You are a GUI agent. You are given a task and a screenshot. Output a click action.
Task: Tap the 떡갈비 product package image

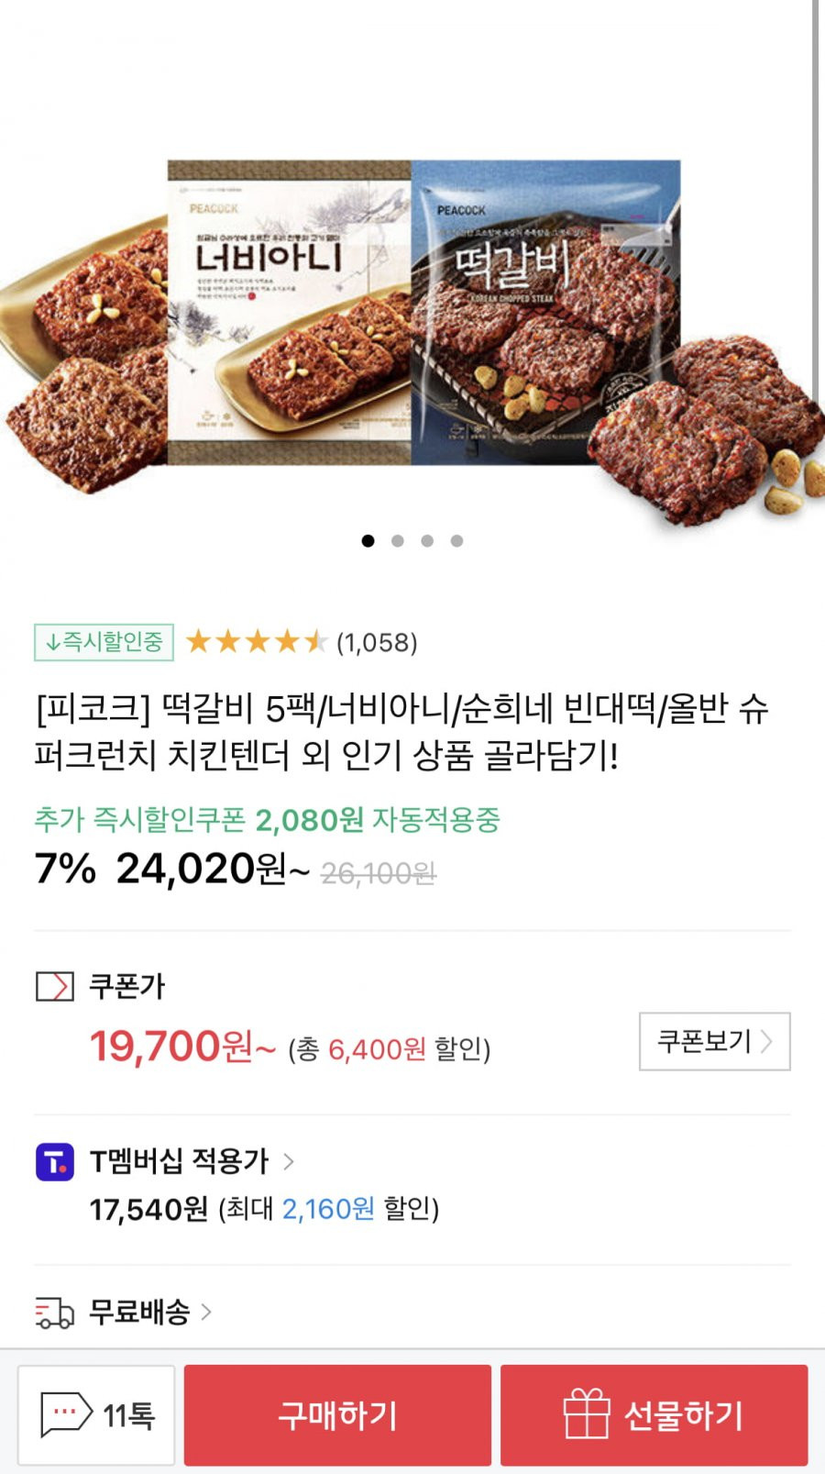(x=545, y=313)
